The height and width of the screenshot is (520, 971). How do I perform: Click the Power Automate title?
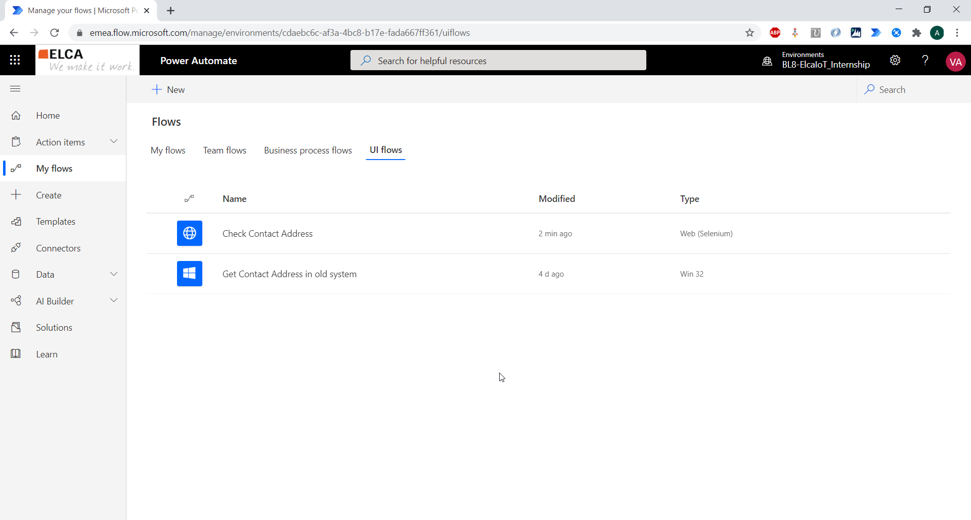[x=199, y=61]
